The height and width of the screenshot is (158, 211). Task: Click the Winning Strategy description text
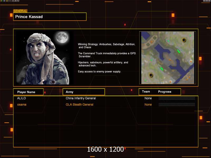point(107,46)
